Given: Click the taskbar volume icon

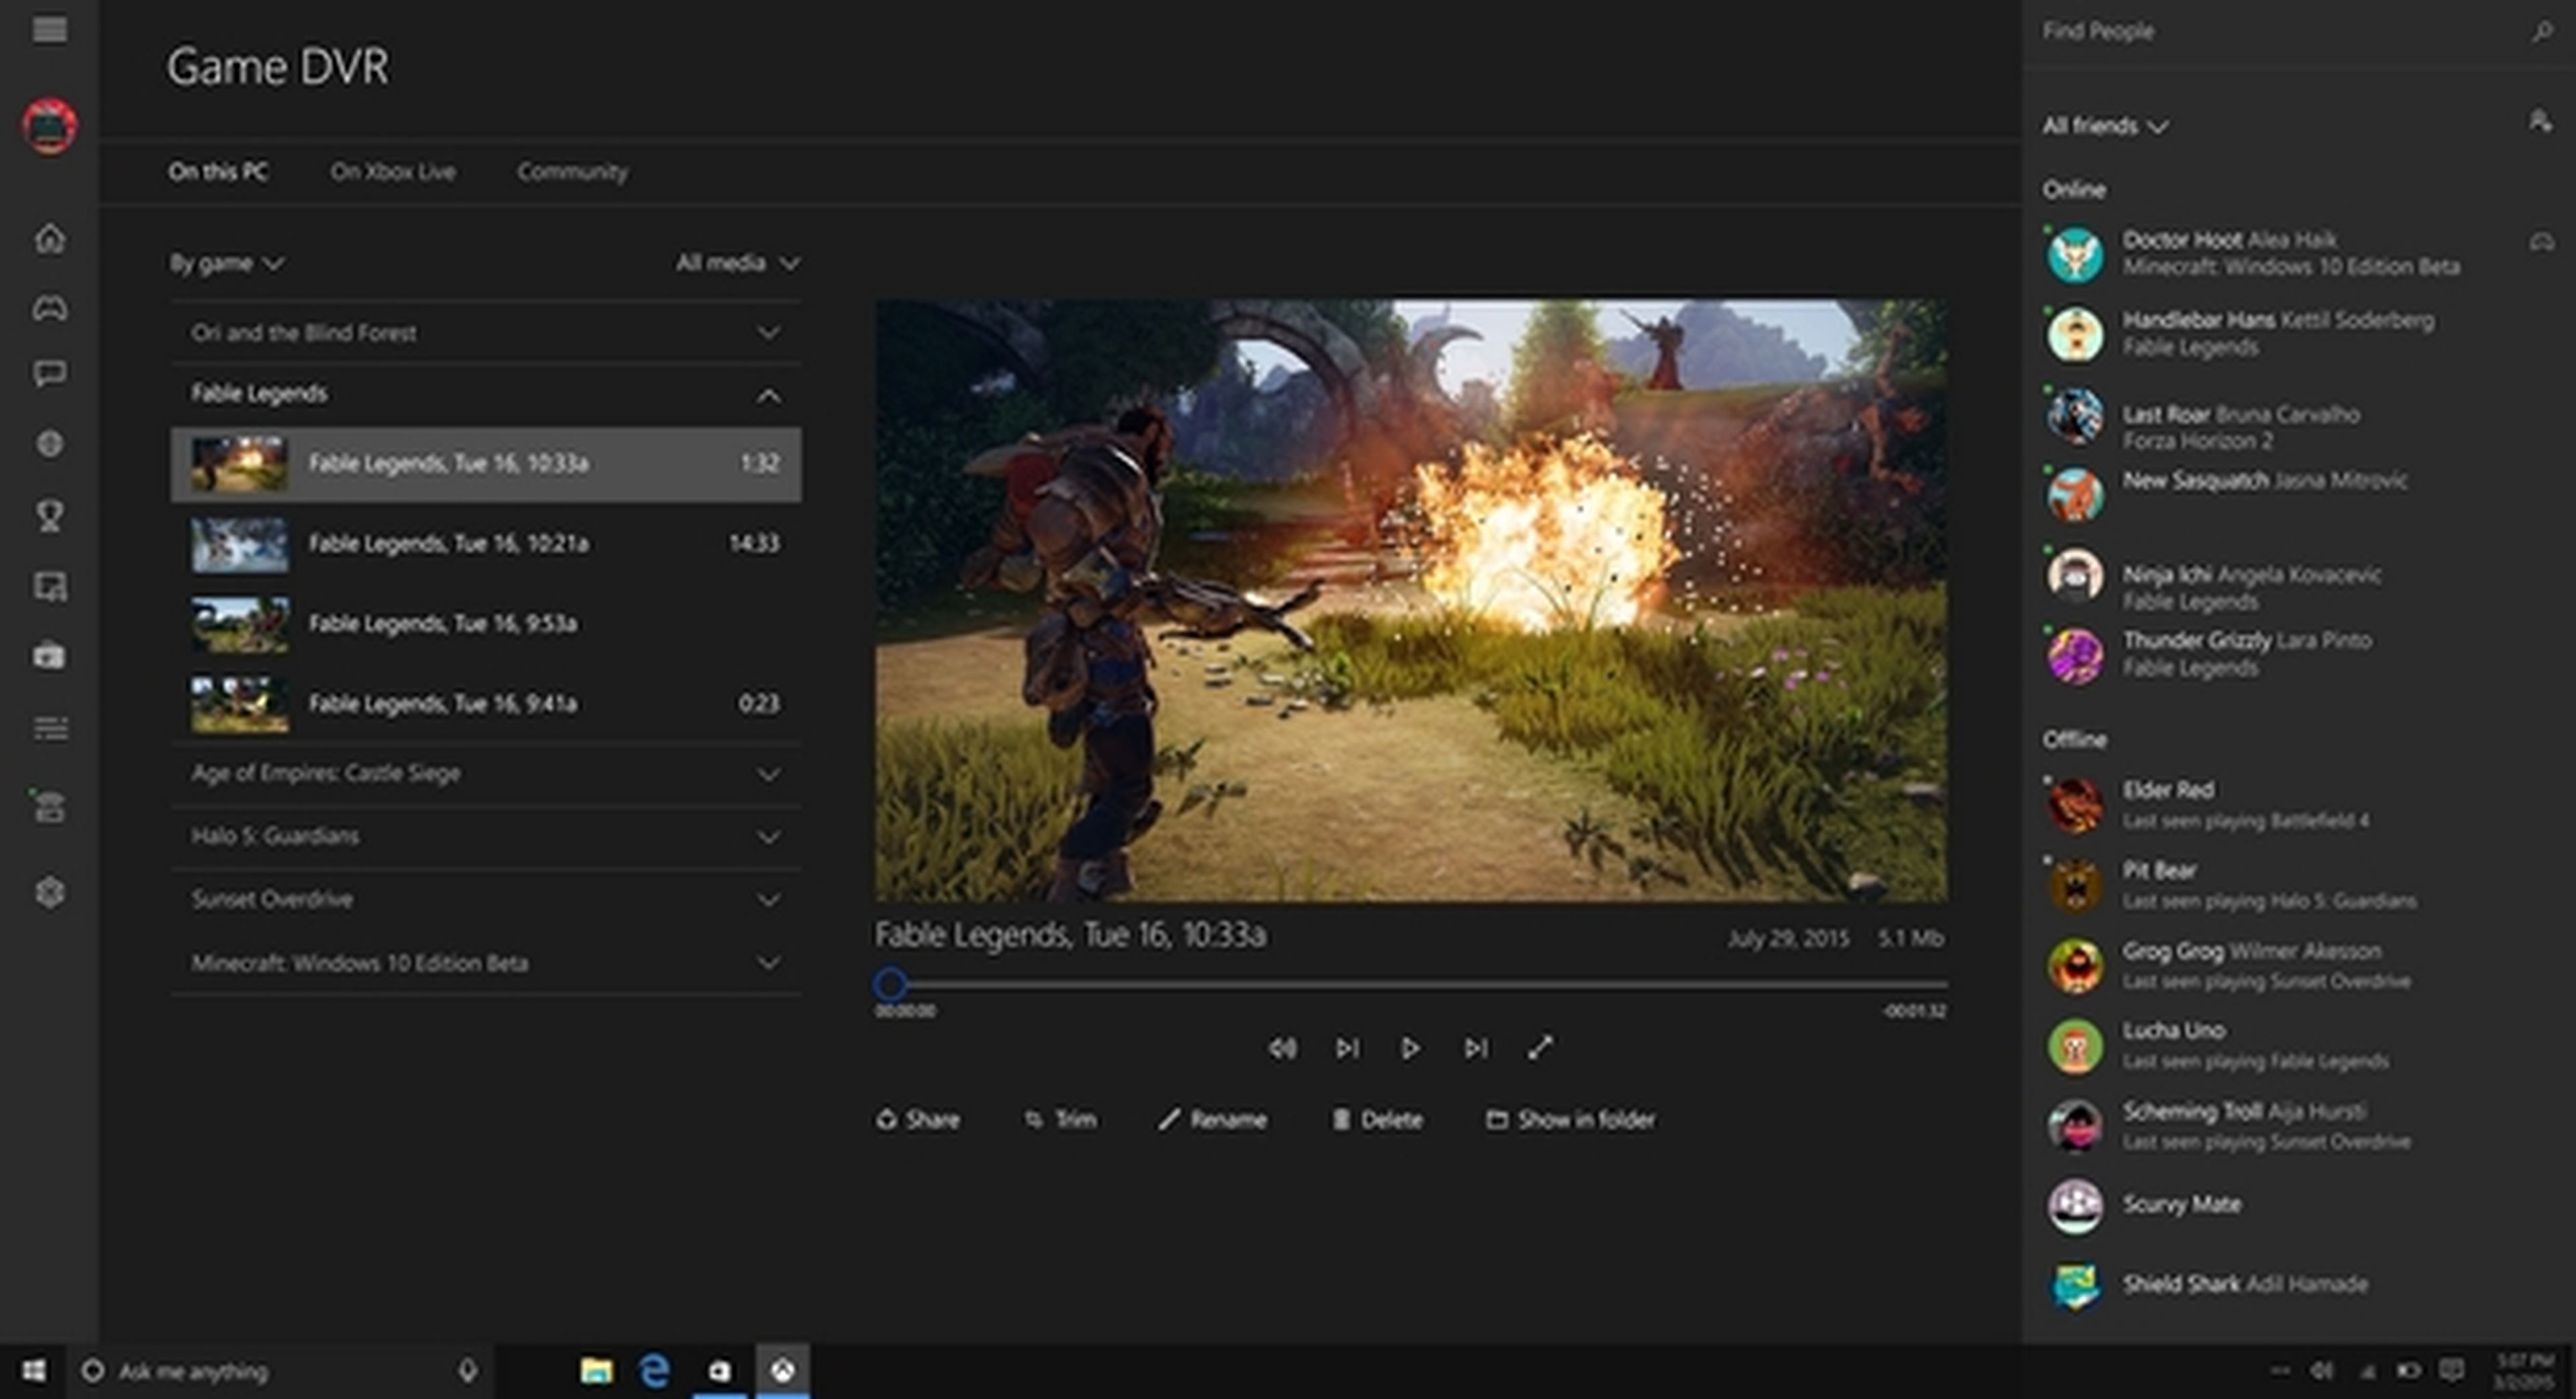Looking at the screenshot, I should pyautogui.click(x=2322, y=1370).
